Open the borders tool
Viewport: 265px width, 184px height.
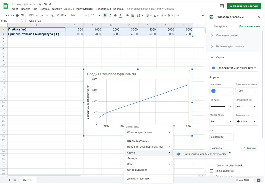coord(133,15)
